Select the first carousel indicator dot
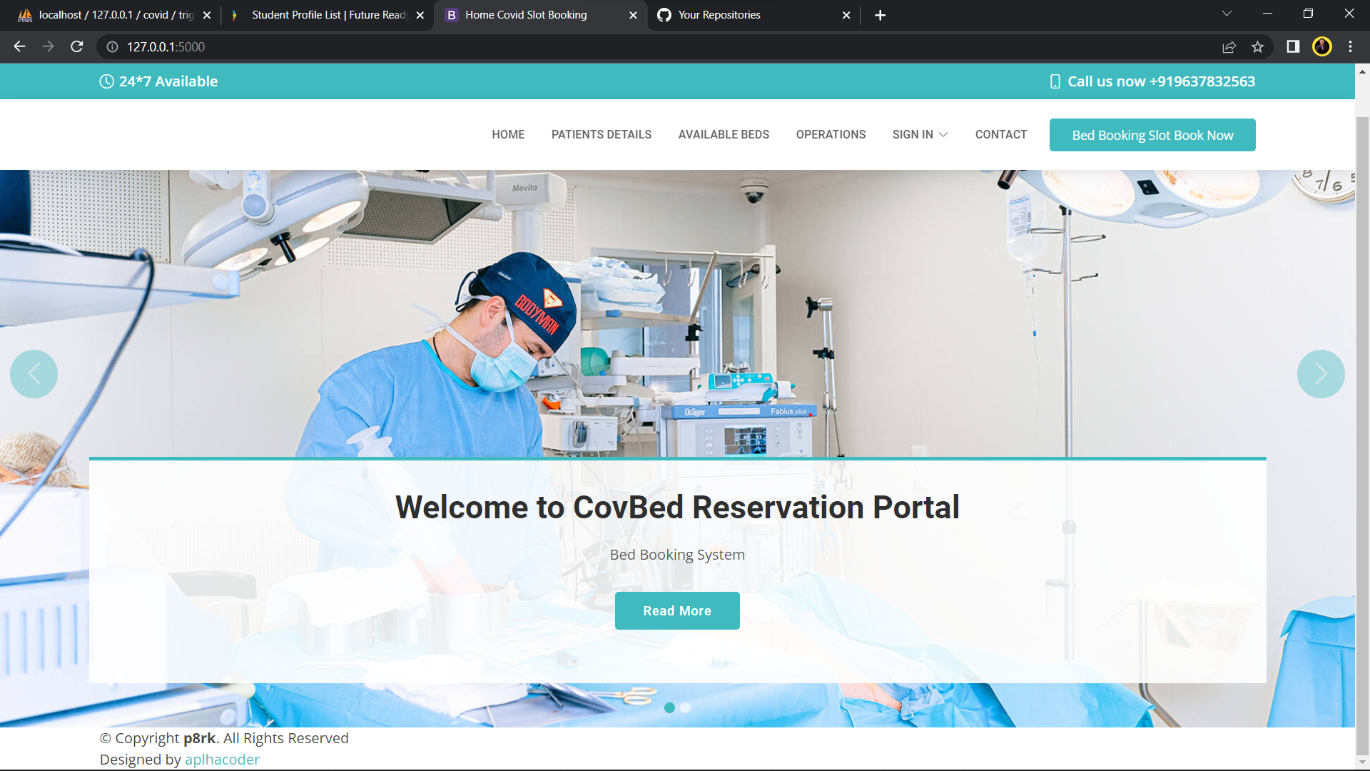Viewport: 1370px width, 771px height. point(669,707)
